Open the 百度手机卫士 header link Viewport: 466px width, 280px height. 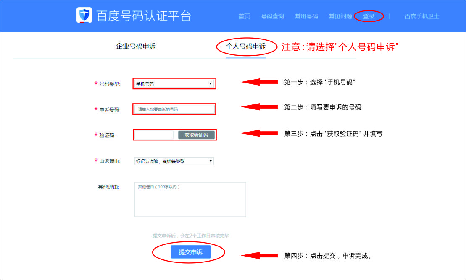click(422, 16)
